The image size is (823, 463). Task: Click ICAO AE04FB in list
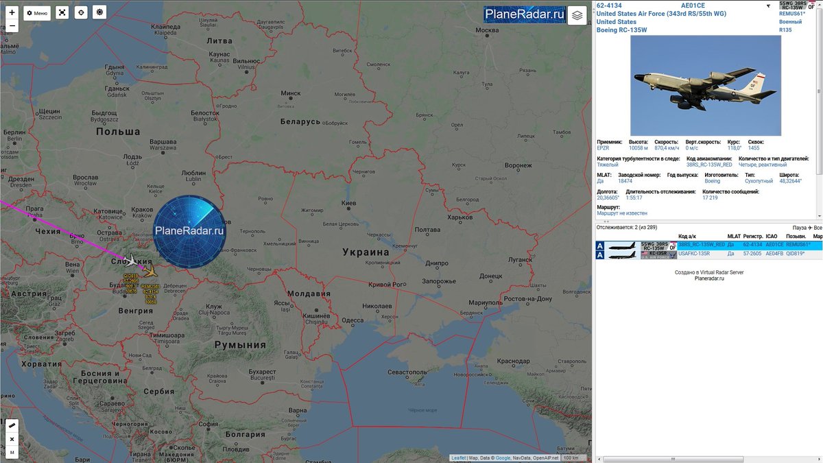[x=774, y=254]
